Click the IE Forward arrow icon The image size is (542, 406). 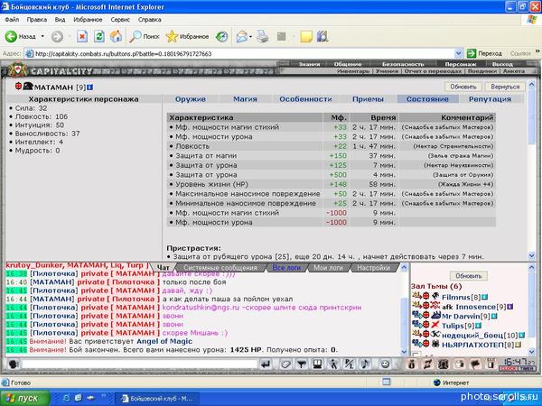pos(57,36)
